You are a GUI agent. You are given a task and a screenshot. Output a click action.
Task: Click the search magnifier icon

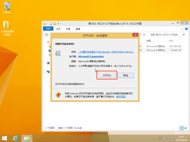184,35
